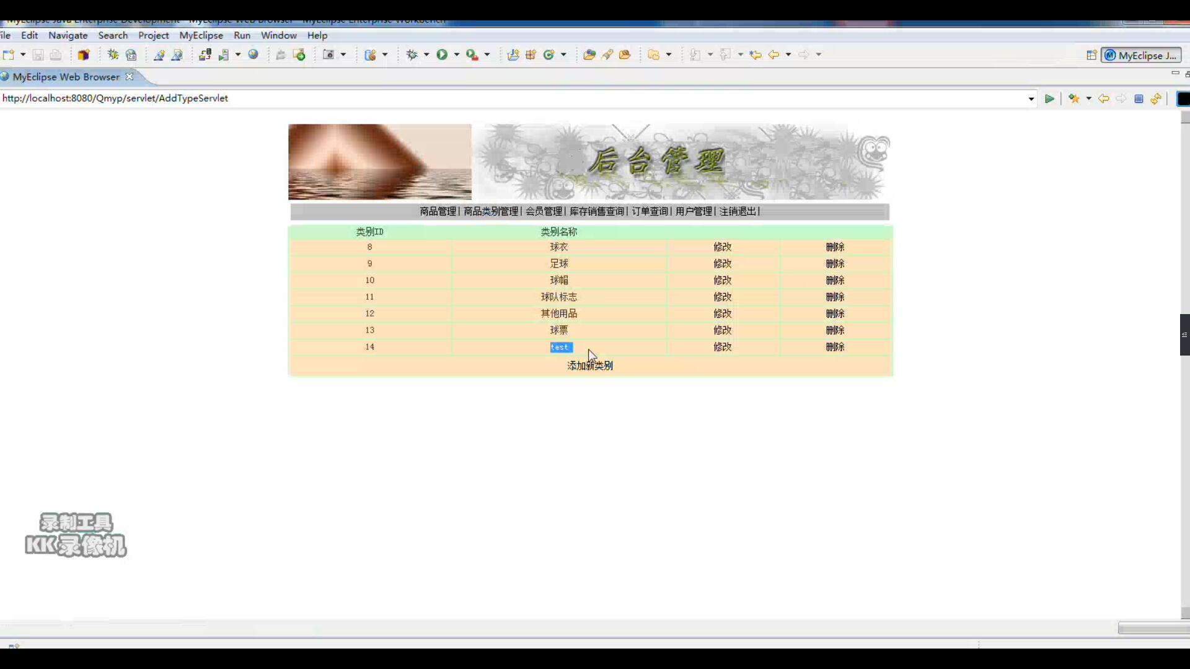Click the browser Back arrow near URL bar

[1103, 98]
